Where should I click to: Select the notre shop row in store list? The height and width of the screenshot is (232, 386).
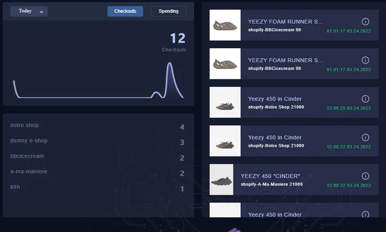pyautogui.click(x=98, y=126)
